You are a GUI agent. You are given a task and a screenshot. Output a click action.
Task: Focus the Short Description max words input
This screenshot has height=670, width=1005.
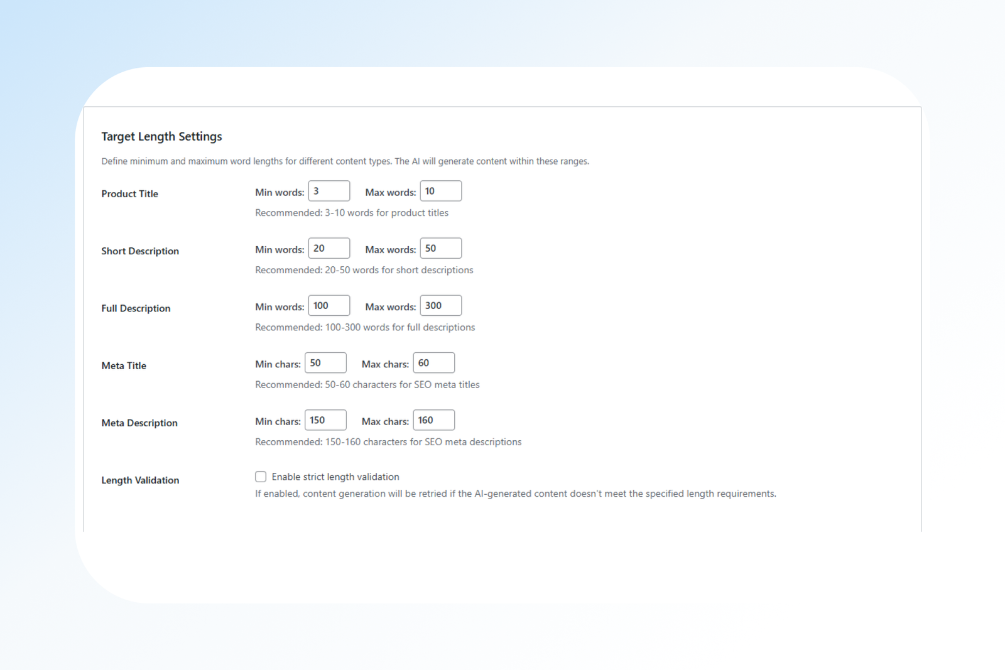(x=440, y=248)
